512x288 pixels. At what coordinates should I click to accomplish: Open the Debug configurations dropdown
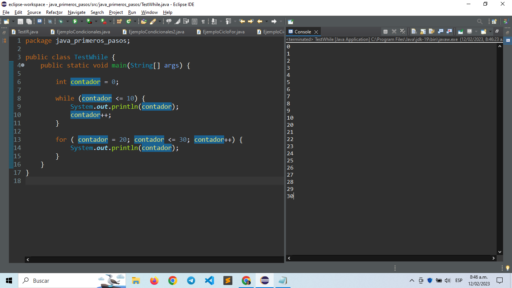point(67,21)
